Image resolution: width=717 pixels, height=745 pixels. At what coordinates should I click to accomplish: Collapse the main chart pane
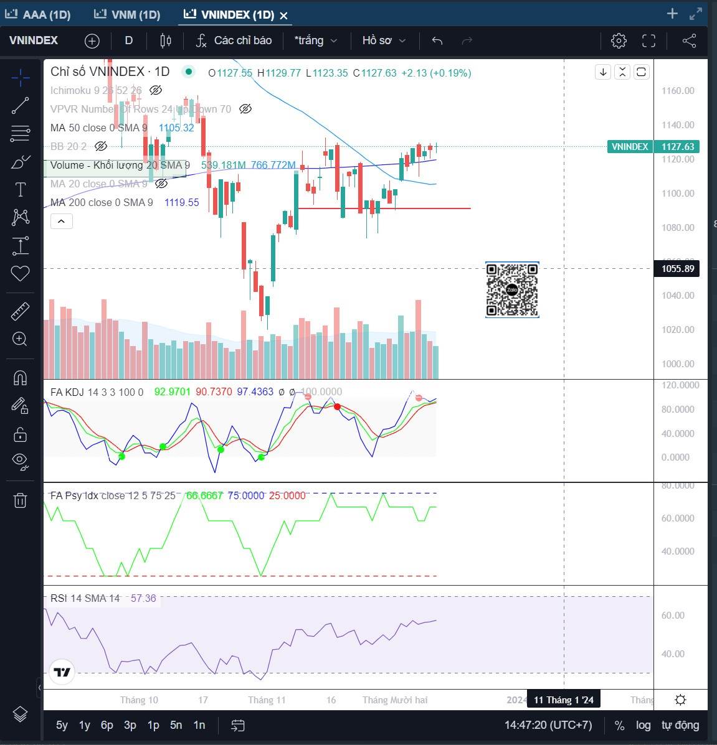622,72
